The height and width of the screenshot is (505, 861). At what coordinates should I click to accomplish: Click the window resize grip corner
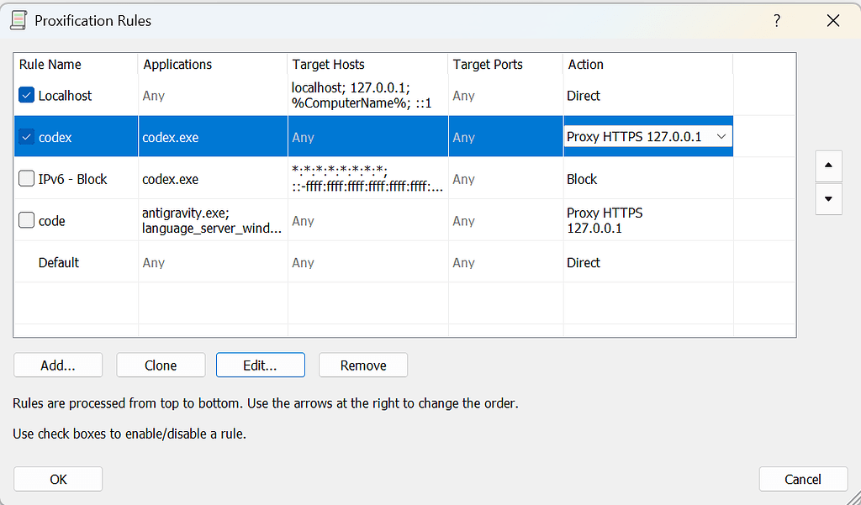(854, 498)
